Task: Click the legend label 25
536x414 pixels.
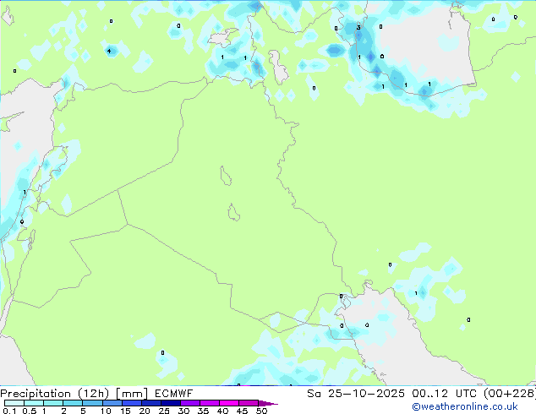Action: pyautogui.click(x=164, y=411)
